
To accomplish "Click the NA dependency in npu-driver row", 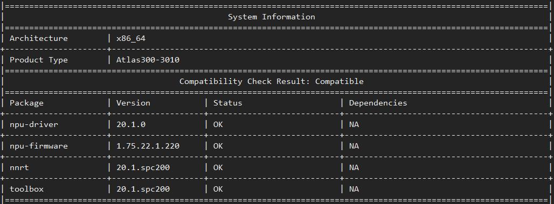I will [354, 124].
